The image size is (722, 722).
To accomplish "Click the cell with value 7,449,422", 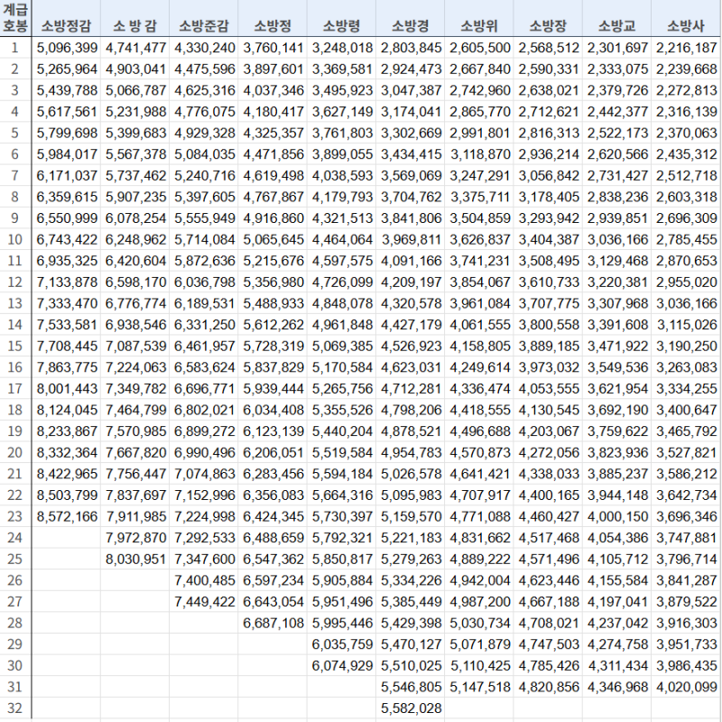I will (x=204, y=601).
